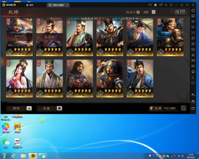
Task: Open keyboard mapping in emulator sidebar
Action: [x=193, y=16]
